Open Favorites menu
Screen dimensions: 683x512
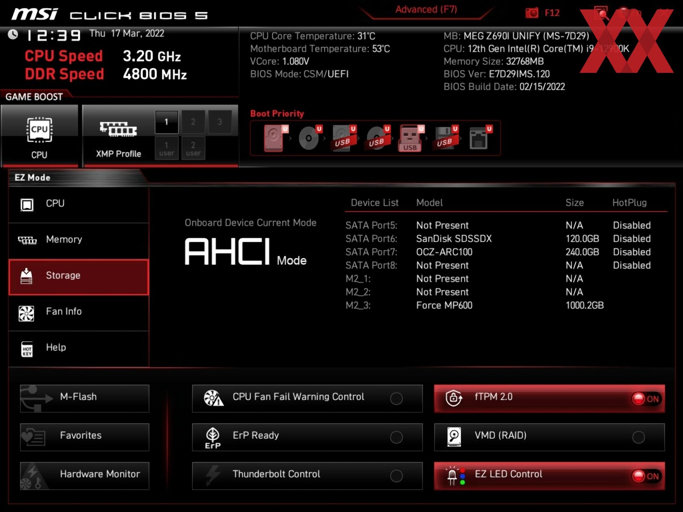coord(85,437)
